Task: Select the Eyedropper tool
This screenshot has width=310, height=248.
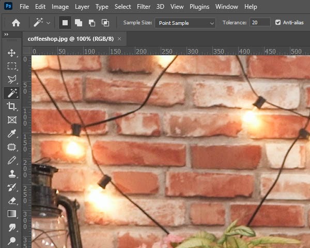Action: 11,133
